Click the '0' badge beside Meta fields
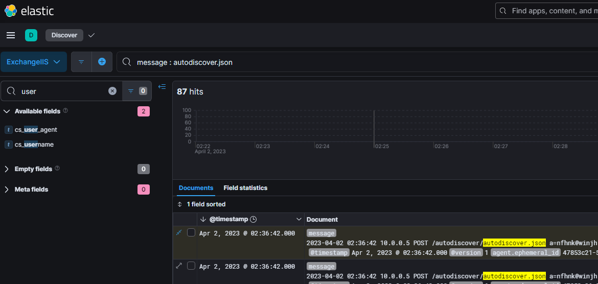The image size is (598, 284). click(x=144, y=190)
